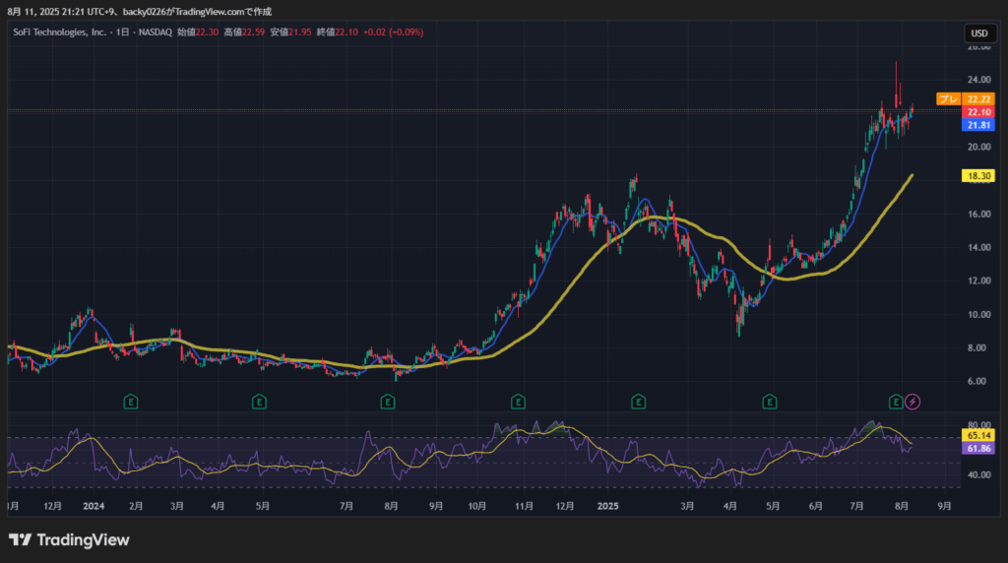
Task: Click the snapshot date and author header text
Action: pyautogui.click(x=140, y=12)
